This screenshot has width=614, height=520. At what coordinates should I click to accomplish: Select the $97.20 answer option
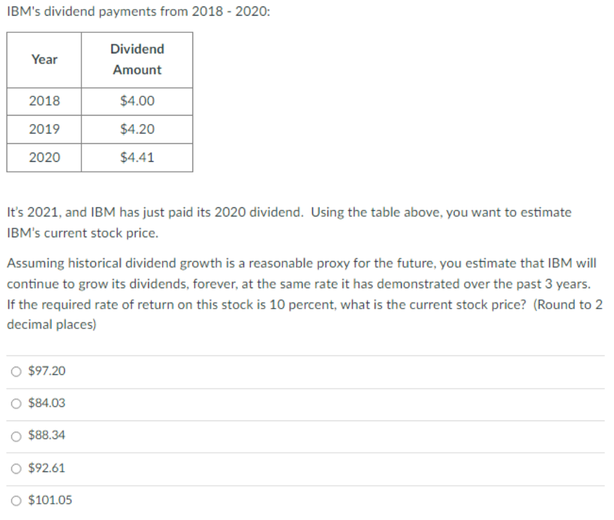click(46, 371)
